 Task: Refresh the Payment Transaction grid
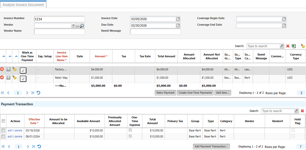[39, 146]
